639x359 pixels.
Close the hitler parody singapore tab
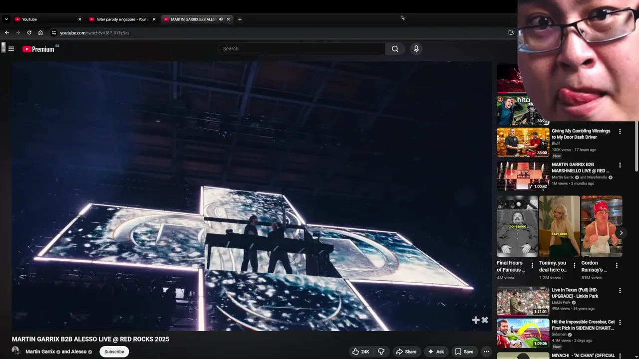coord(154,19)
